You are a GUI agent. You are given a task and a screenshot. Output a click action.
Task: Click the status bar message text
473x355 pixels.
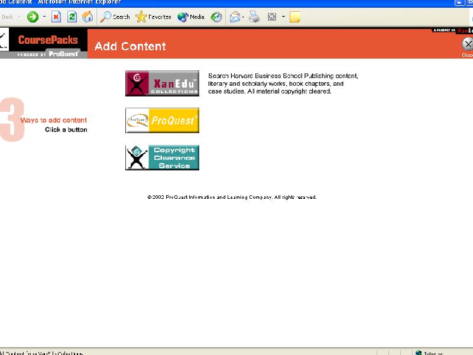tap(41, 353)
